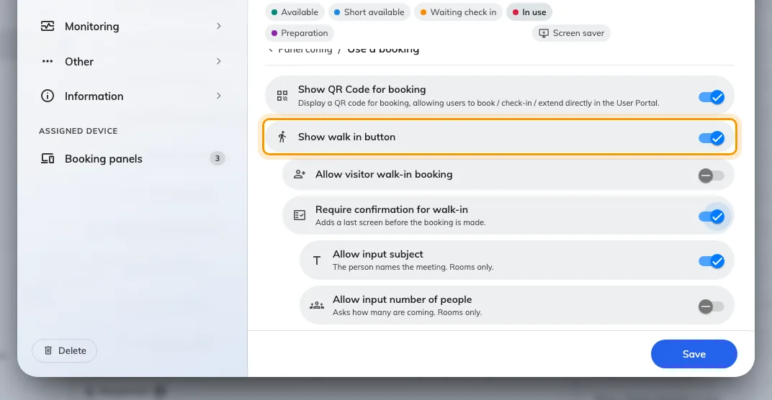Click 'Adds a last screen before the booking' text
This screenshot has width=772, height=400.
click(400, 222)
